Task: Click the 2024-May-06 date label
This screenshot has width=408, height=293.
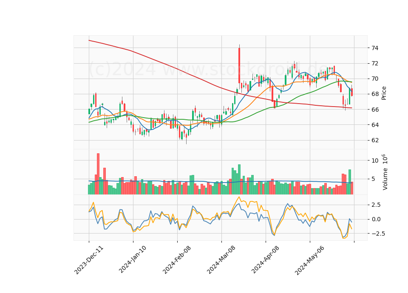Action: (x=309, y=260)
